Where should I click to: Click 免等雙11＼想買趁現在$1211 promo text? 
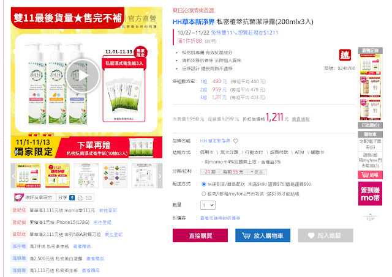pos(244,32)
